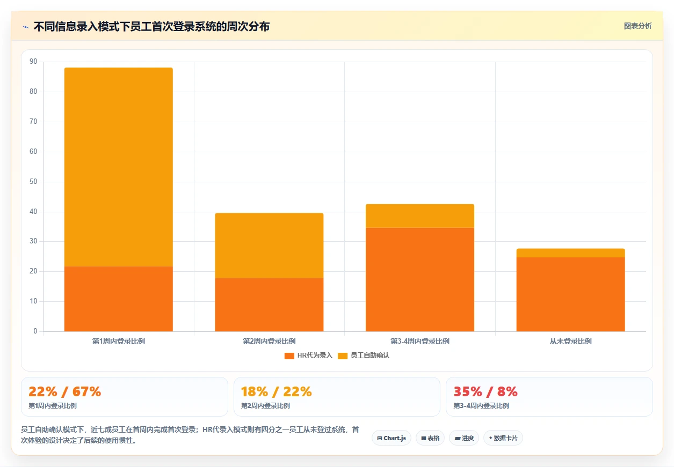Click the HR代为录入 segment of 第2周内登录比例 bar
Image resolution: width=674 pixels, height=467 pixels.
pyautogui.click(x=269, y=305)
